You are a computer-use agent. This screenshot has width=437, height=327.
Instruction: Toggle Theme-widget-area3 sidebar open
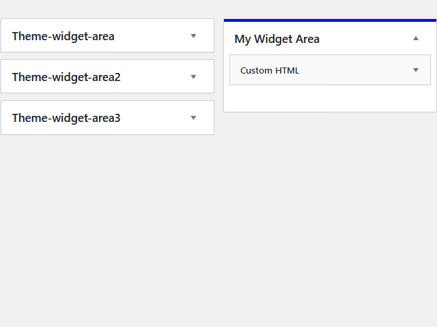(x=108, y=118)
